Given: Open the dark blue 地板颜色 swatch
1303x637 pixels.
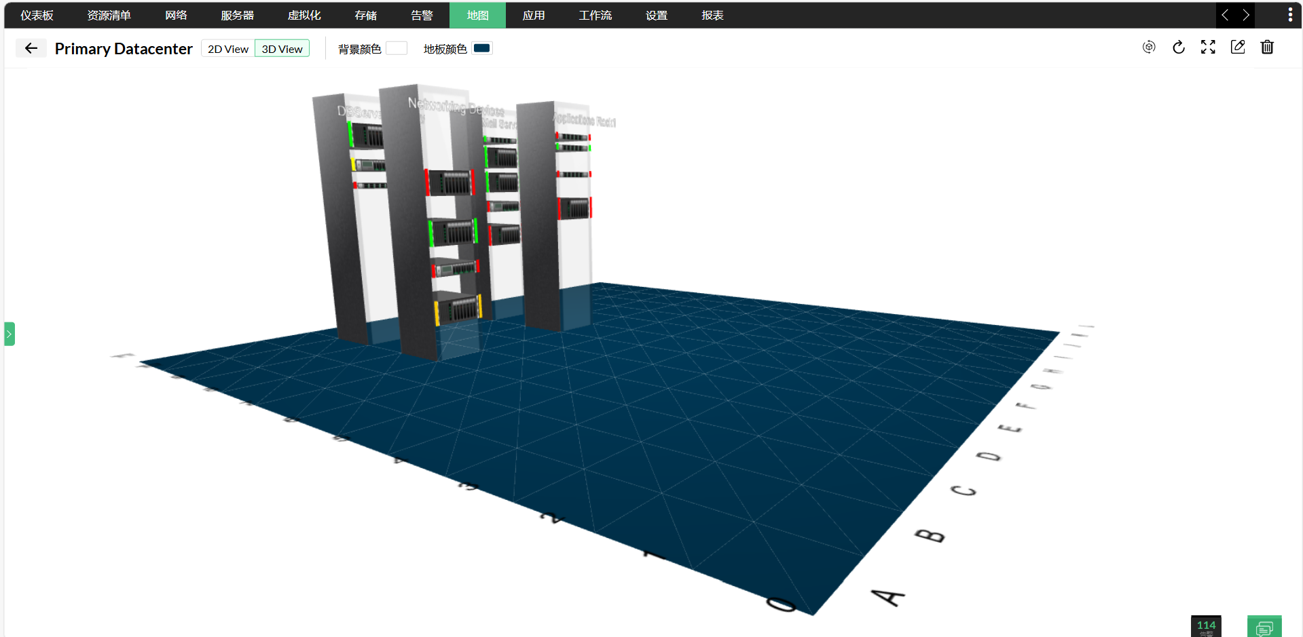Looking at the screenshot, I should [x=481, y=48].
